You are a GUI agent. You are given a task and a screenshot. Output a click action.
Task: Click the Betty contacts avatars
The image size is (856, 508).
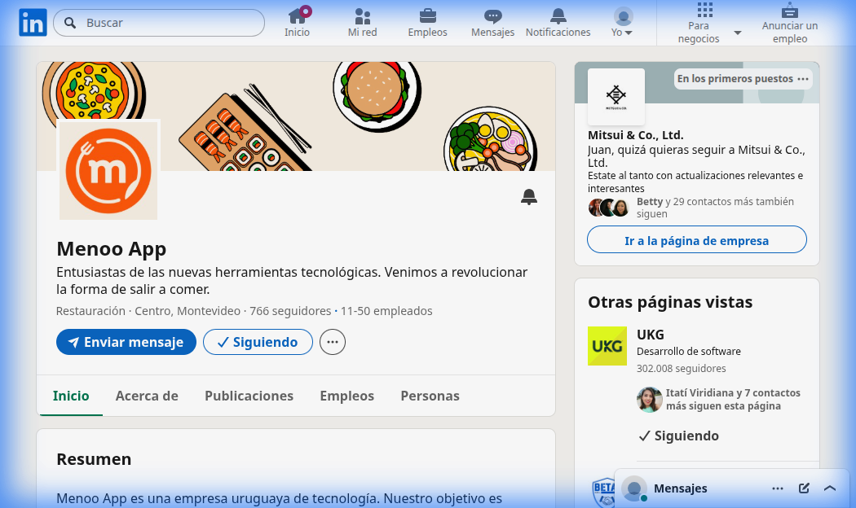(609, 208)
